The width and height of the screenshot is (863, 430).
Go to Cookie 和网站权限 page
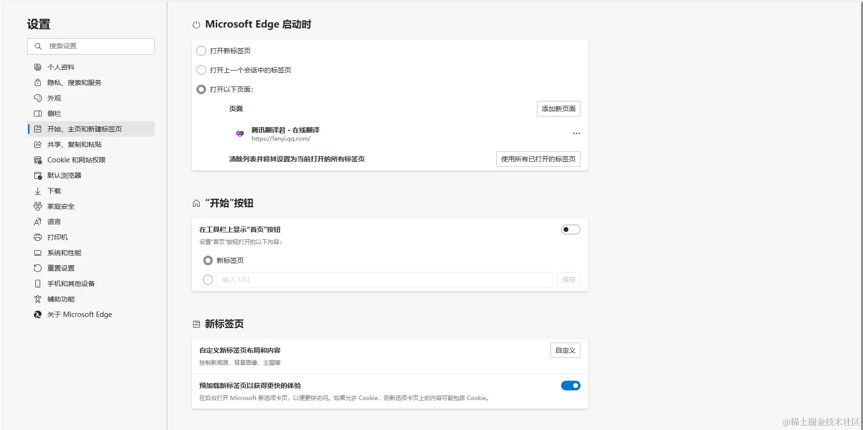[x=91, y=160]
